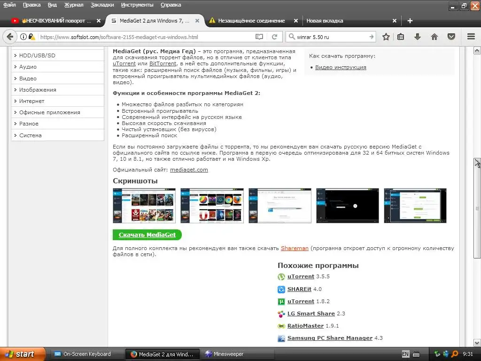Expand the Система category
Screen dimensions: 481x361
pos(58,135)
